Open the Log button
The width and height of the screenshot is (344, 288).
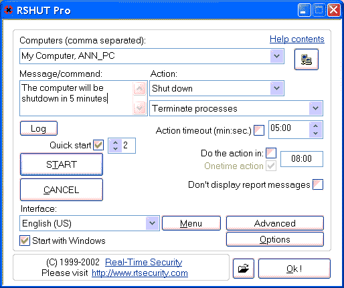pos(39,128)
